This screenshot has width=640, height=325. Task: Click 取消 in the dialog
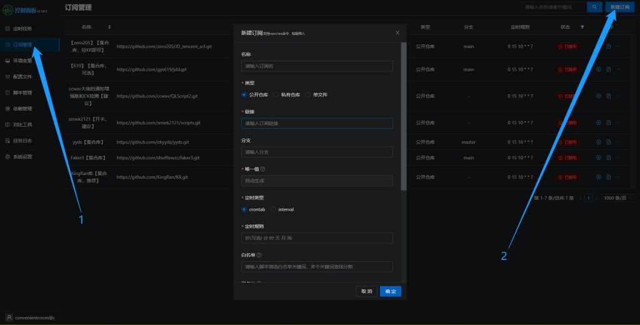pyautogui.click(x=366, y=291)
